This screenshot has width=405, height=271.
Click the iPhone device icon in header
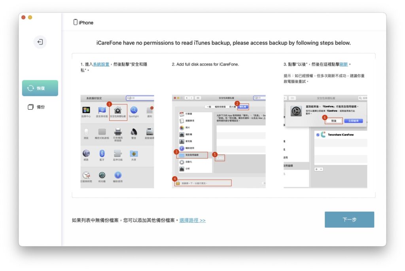pyautogui.click(x=75, y=22)
